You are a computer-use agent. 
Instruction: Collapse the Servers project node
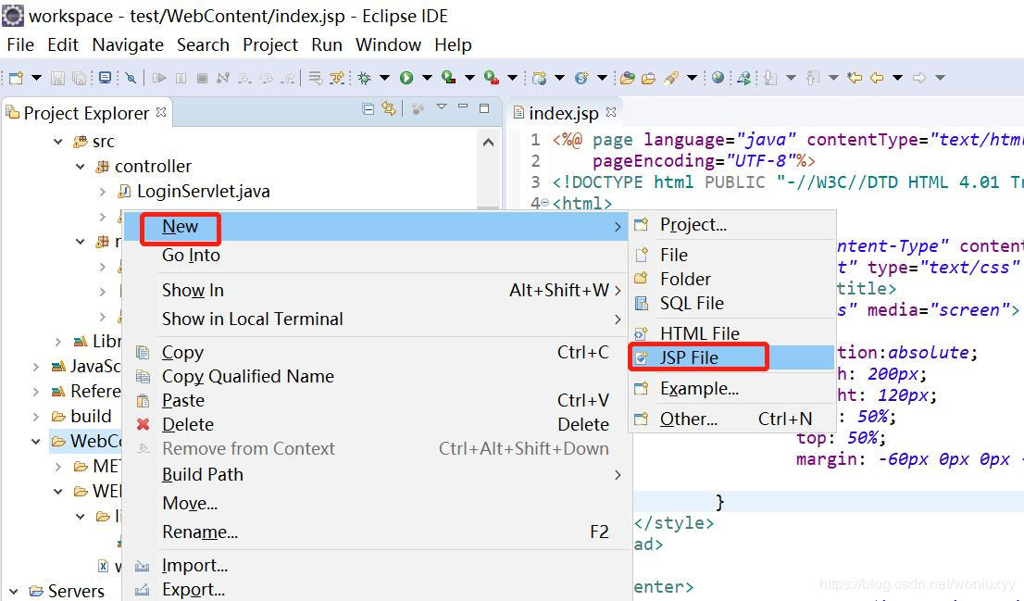[14, 592]
